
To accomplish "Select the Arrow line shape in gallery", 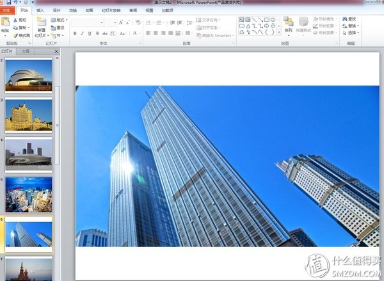I will [260, 20].
